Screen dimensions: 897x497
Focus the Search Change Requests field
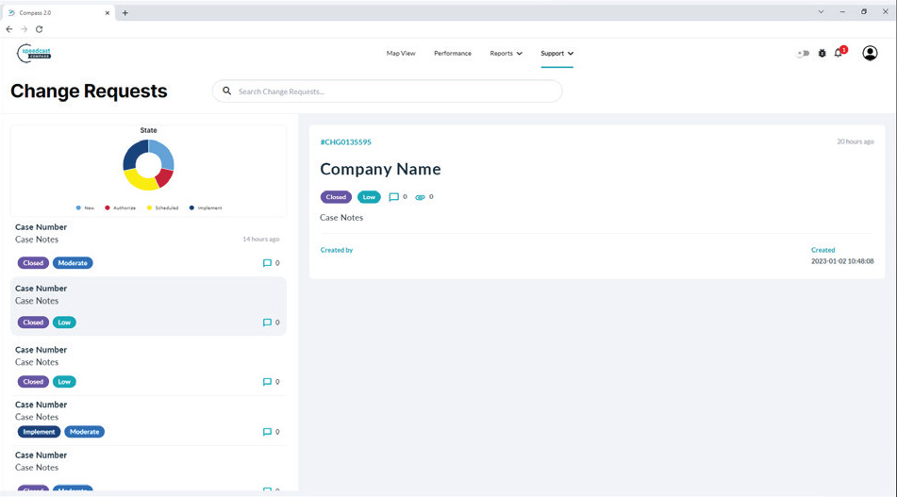[x=388, y=91]
